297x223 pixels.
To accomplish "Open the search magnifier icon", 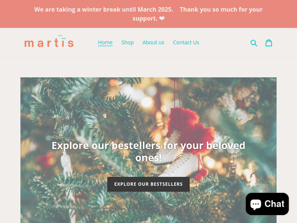I will (x=253, y=43).
